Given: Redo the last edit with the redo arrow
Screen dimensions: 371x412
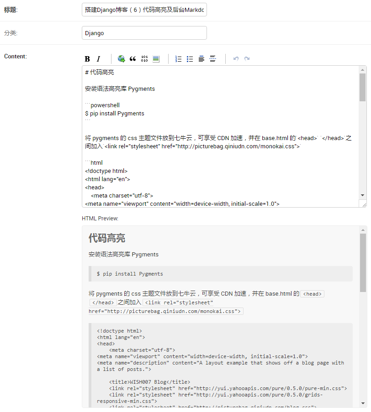Looking at the screenshot, I should 247,58.
